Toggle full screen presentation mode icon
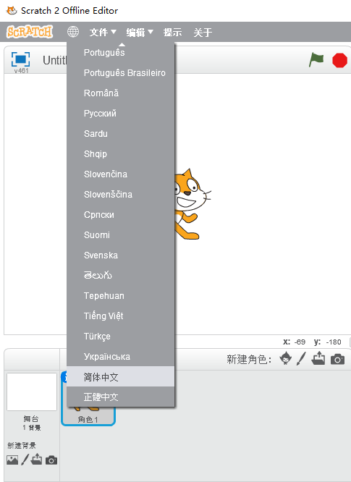Viewport: 351px width, 482px height. (20, 59)
